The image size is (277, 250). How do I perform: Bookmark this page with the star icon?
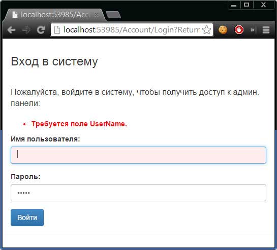[x=206, y=30]
